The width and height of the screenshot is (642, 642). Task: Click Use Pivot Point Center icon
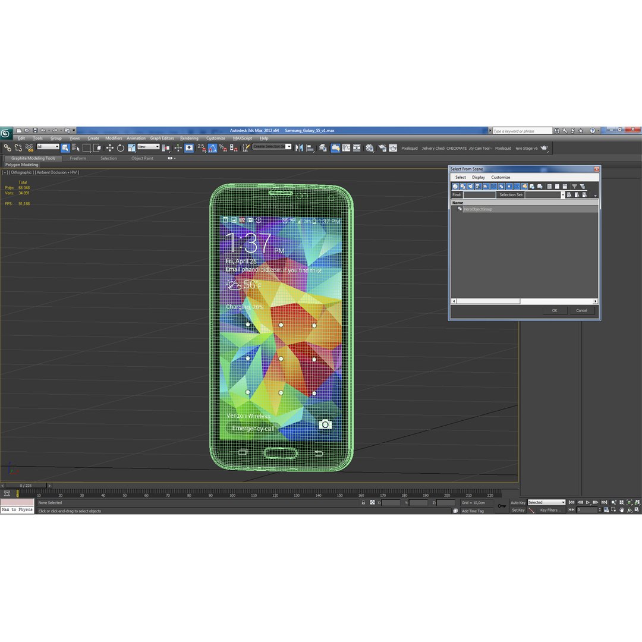166,148
